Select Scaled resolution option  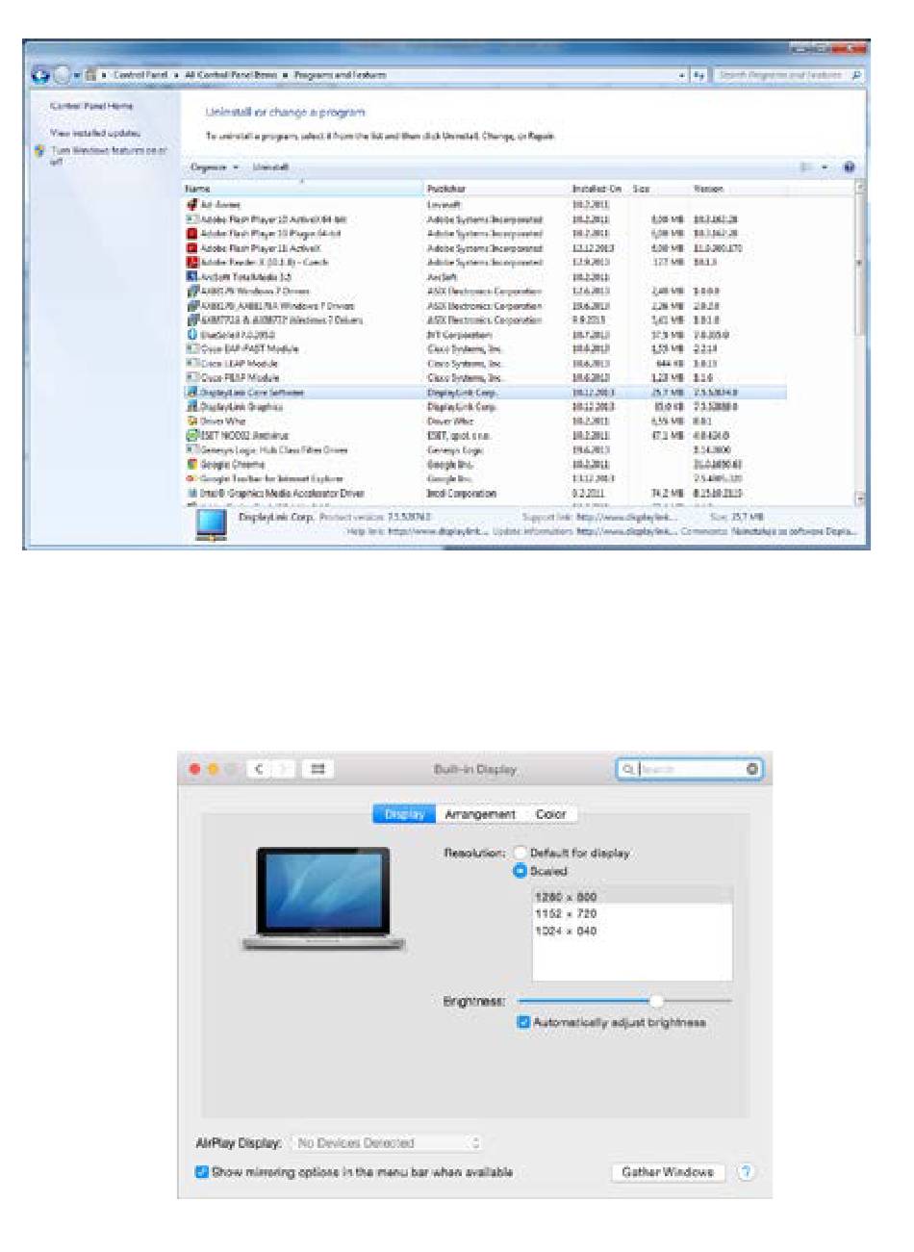[x=520, y=871]
